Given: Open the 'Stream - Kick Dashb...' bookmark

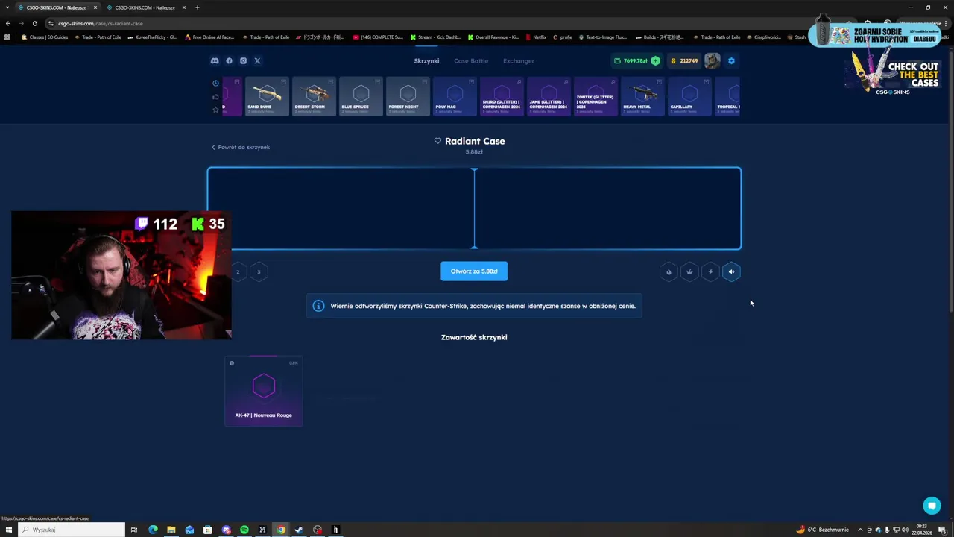Looking at the screenshot, I should coord(436,37).
